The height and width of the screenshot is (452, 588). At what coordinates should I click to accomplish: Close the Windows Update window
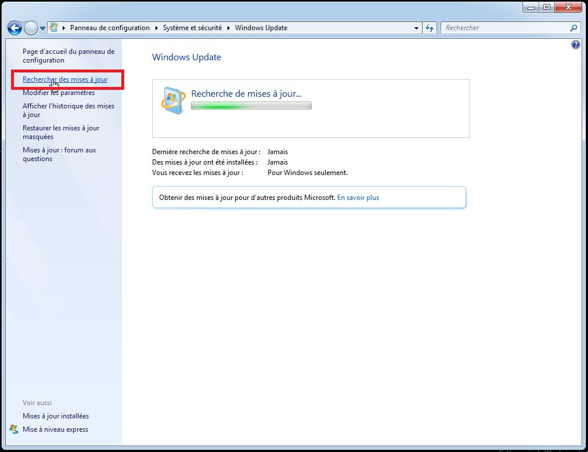click(x=568, y=8)
